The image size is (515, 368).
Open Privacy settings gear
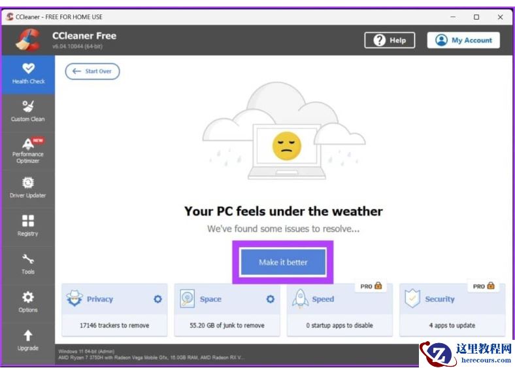[x=158, y=299]
